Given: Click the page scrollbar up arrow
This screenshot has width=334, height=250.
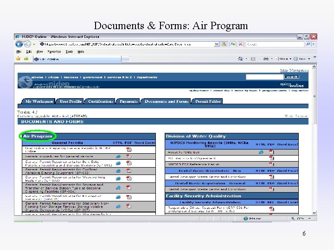Looking at the screenshot, I should pyautogui.click(x=315, y=66).
